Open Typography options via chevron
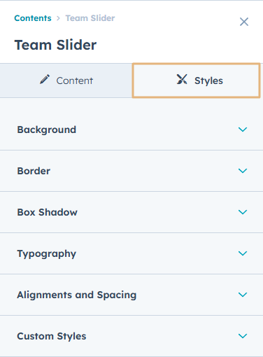 click(243, 253)
